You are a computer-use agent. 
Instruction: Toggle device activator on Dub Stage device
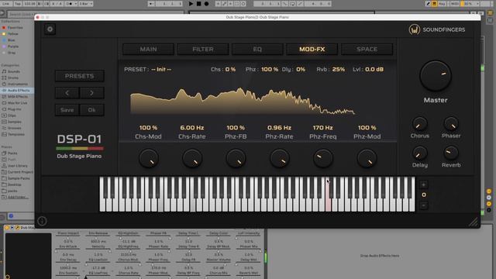(x=7, y=227)
